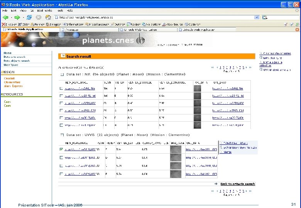This screenshot has width=301, height=208.
Task: Open the User Space sidebar link
Action: click(x=11, y=65)
